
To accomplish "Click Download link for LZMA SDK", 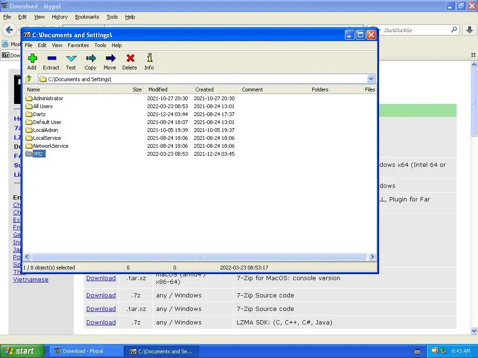I will click(101, 322).
